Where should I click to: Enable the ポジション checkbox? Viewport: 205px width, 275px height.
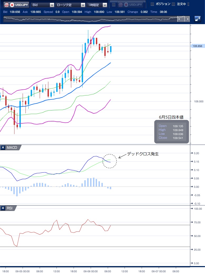point(152,4)
